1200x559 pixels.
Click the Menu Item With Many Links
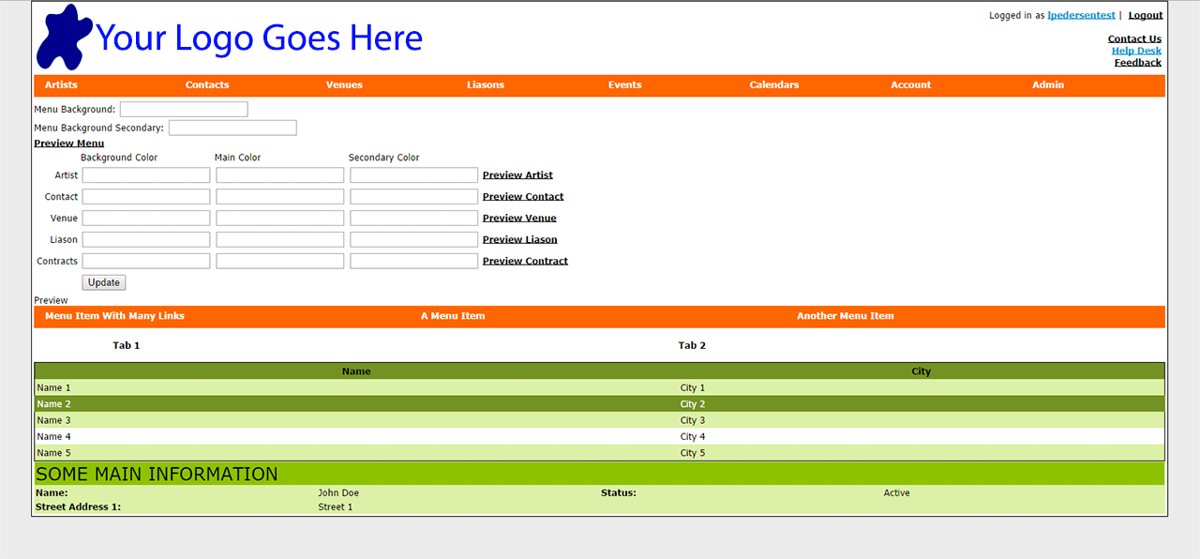click(x=114, y=316)
